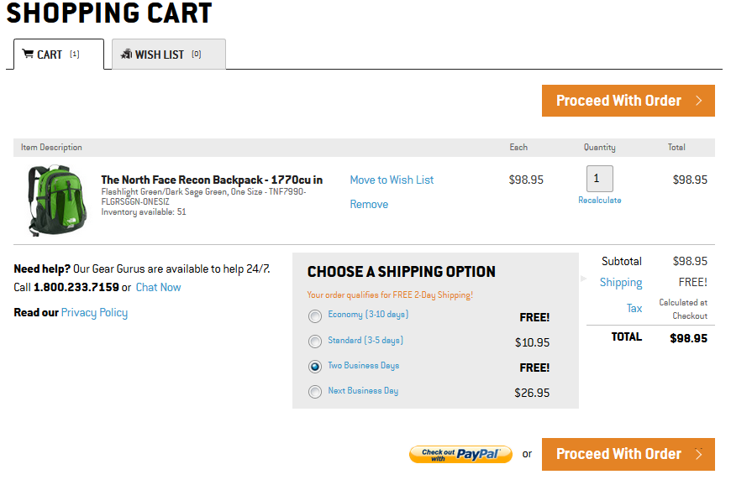Expand the Shipping summary arrow
Screen dimensions: 731x485
(x=585, y=278)
